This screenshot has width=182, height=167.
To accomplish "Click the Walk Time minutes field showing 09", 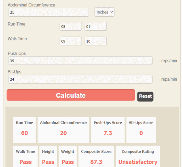I will [71, 41].
